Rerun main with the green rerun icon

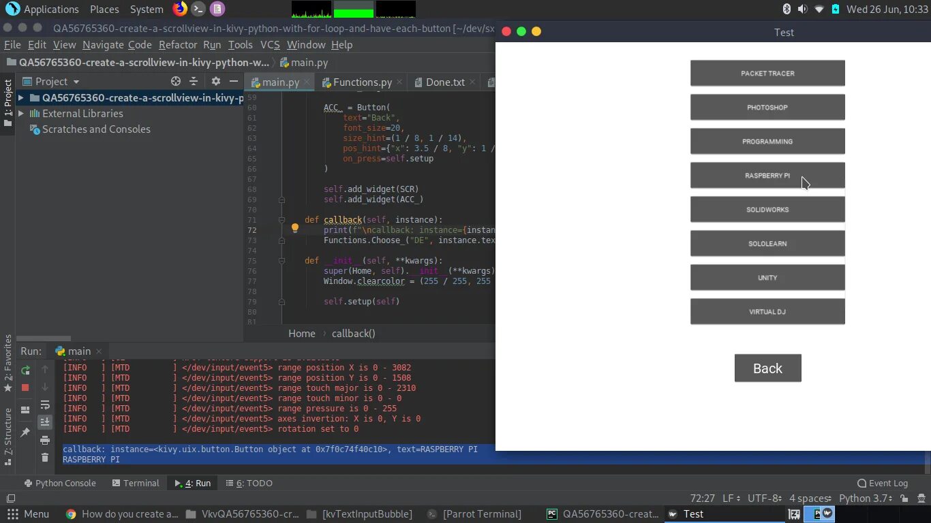tap(25, 370)
